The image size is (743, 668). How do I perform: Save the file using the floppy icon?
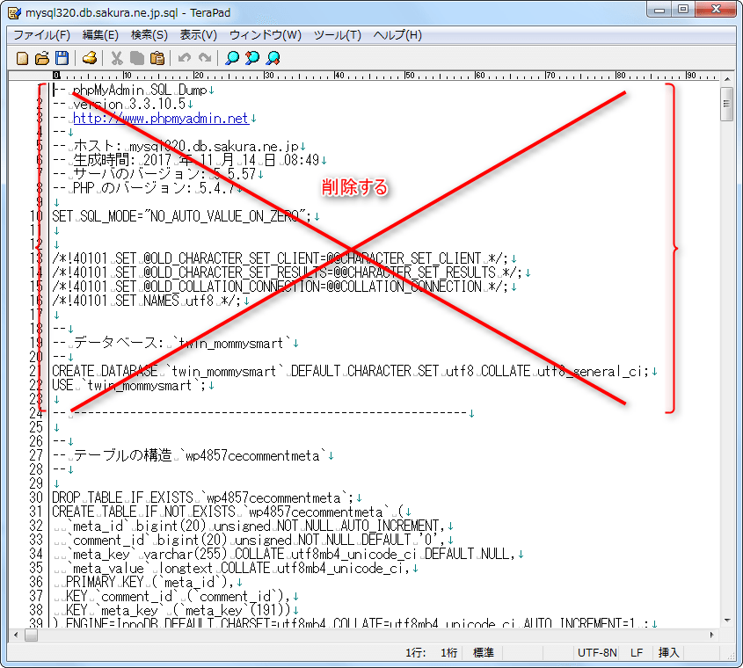[x=62, y=58]
